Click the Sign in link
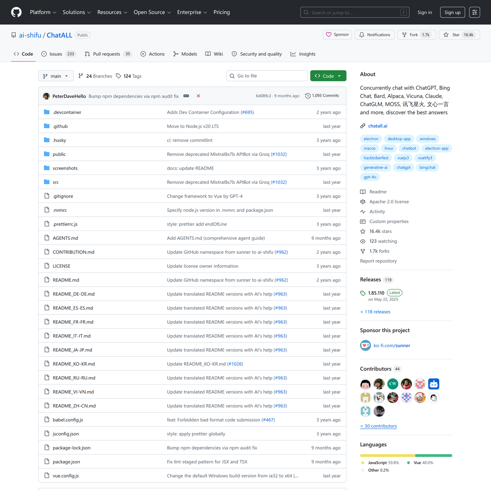 click(x=425, y=12)
